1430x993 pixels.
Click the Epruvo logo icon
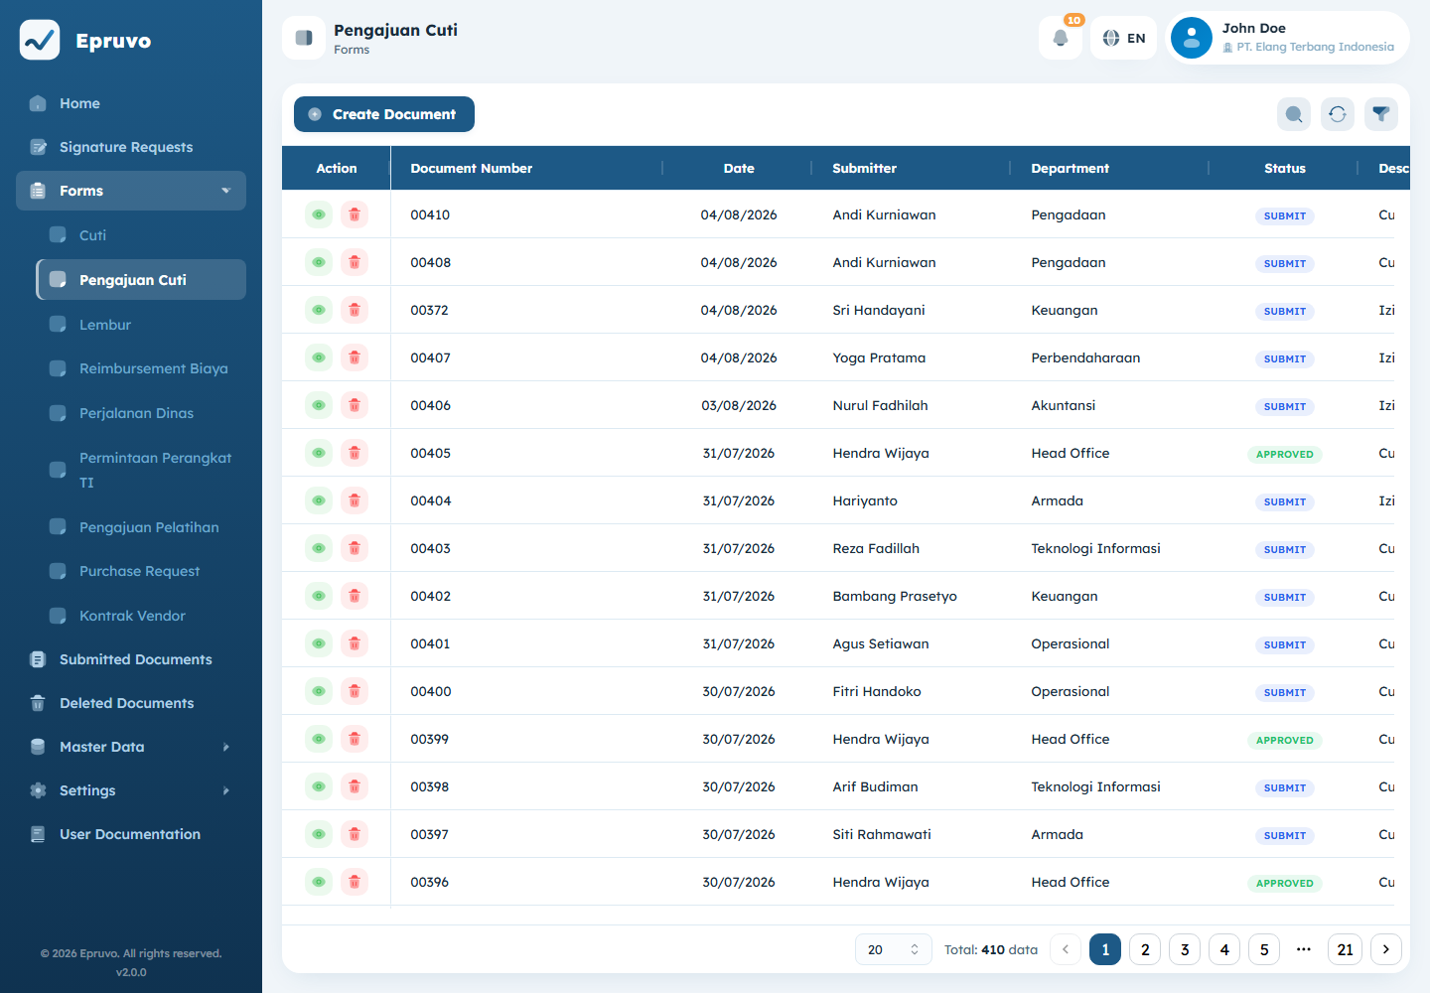point(40,40)
